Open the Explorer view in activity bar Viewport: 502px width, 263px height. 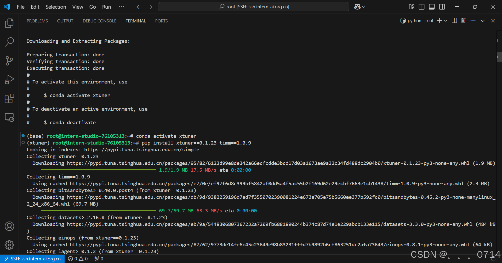(x=9, y=23)
